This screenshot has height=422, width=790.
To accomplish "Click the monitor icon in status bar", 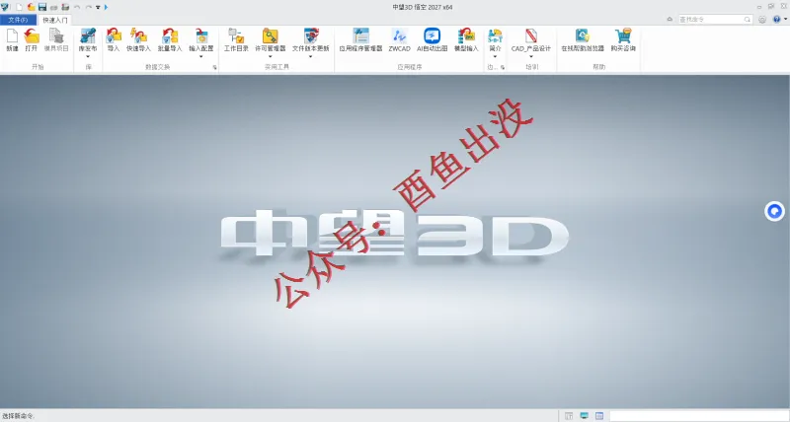I will [584, 416].
